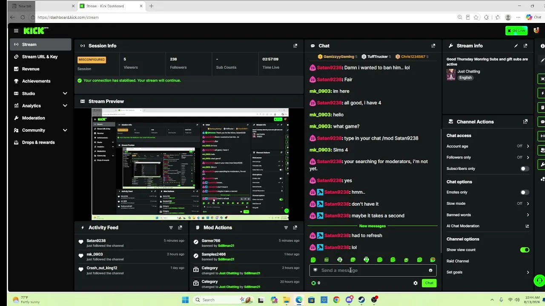Disable Show view count switch
This screenshot has width=545, height=306.
click(525, 250)
